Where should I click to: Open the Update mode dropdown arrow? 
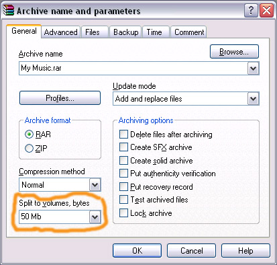253,99
